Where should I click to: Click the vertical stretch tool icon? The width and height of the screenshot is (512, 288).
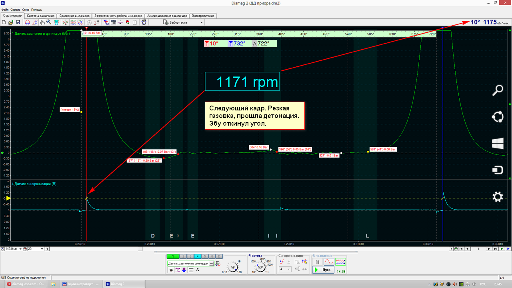(35, 22)
